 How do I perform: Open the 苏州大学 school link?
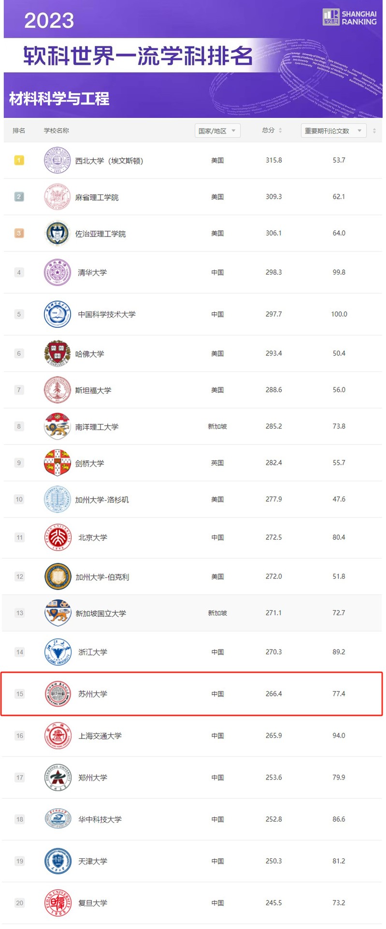pos(93,694)
